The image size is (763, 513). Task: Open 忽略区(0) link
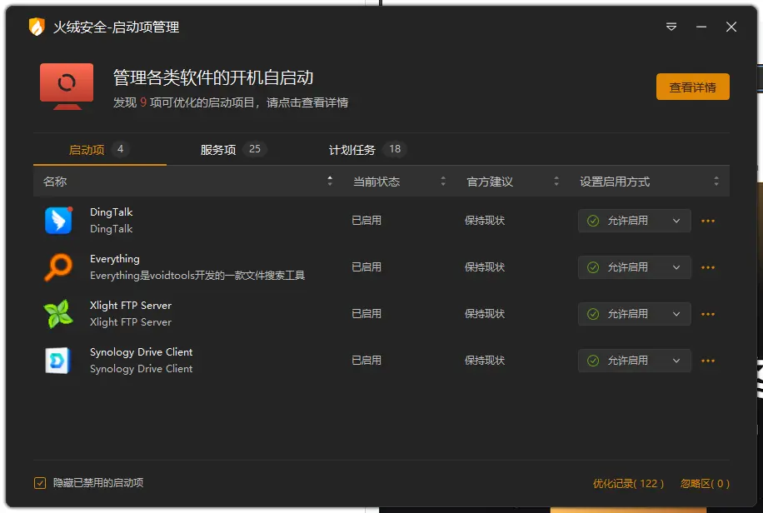click(x=705, y=483)
